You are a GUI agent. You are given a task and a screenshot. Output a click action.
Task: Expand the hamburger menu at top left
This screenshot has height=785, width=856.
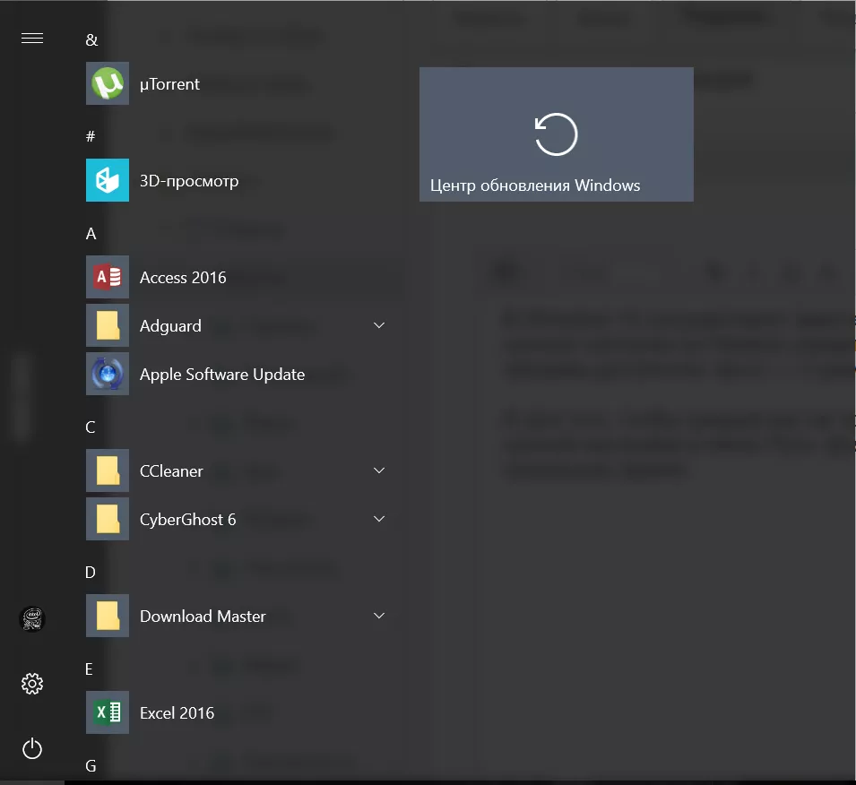pos(32,38)
